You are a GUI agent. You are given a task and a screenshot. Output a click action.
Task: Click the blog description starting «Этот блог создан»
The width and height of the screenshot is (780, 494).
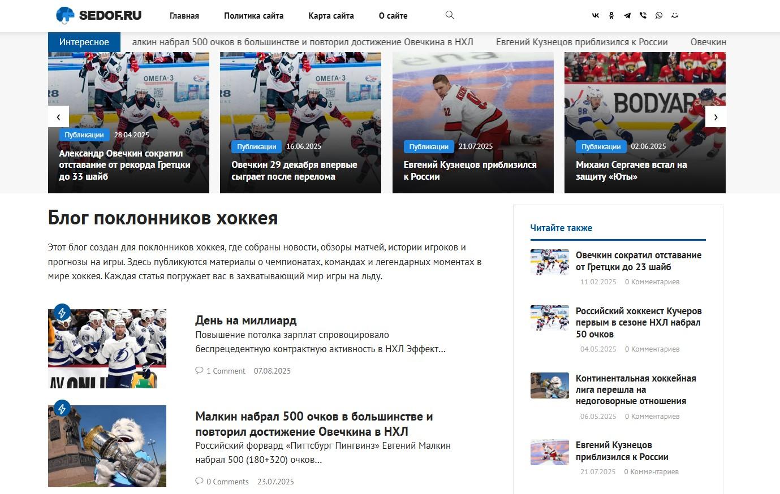(x=265, y=262)
